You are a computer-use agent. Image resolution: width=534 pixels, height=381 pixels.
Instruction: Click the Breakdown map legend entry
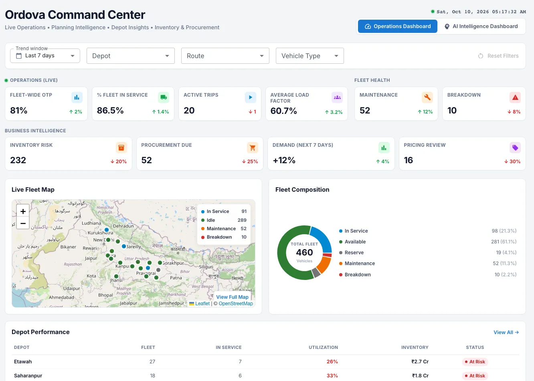tap(224, 237)
